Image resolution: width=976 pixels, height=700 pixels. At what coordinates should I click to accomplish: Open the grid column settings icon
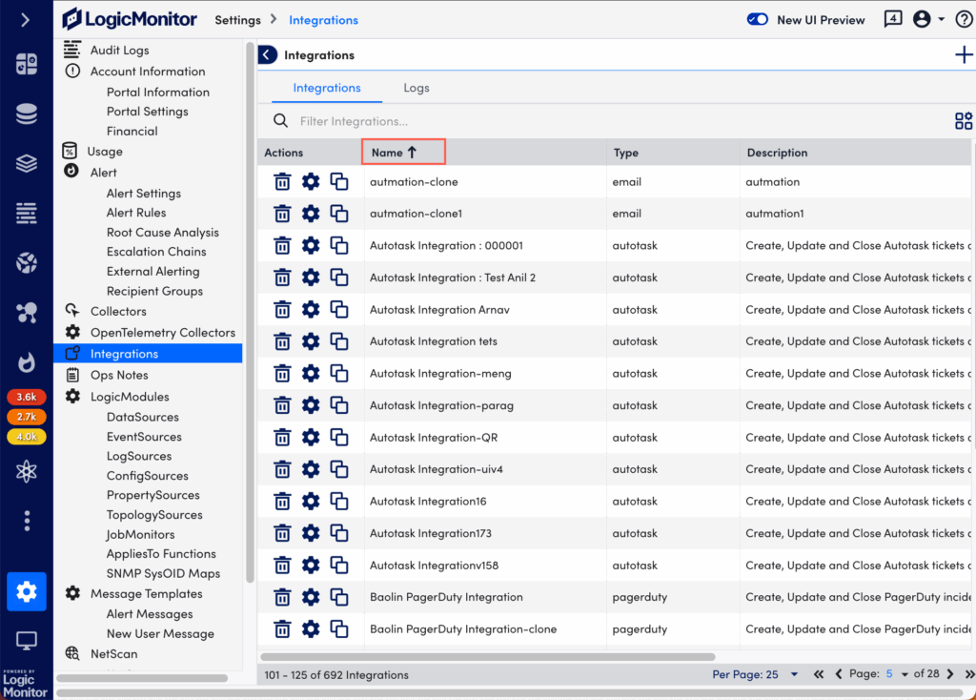point(964,121)
